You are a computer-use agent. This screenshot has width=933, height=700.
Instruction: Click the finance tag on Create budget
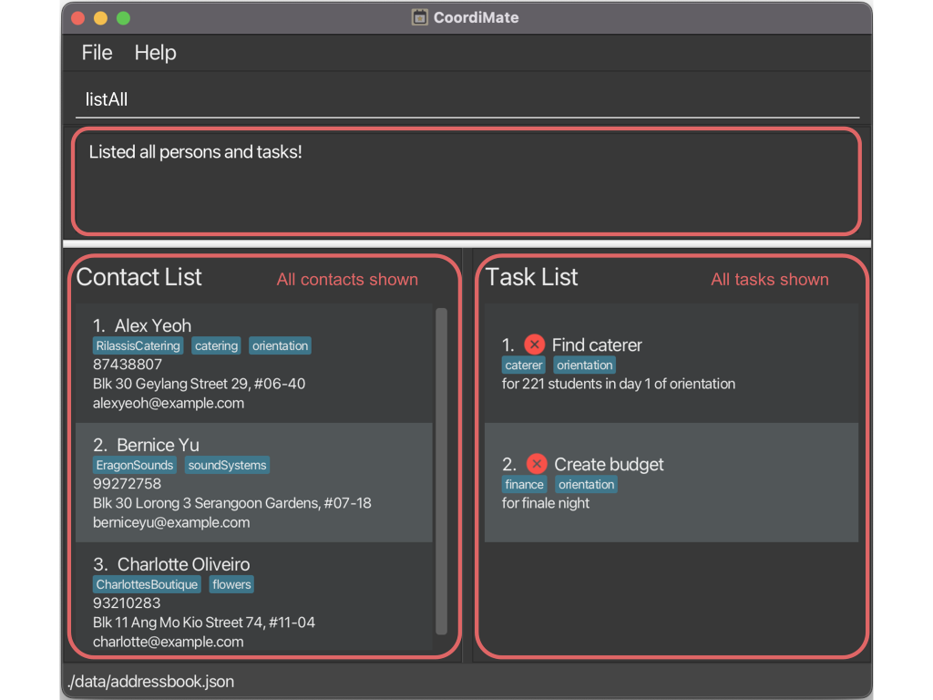point(525,485)
